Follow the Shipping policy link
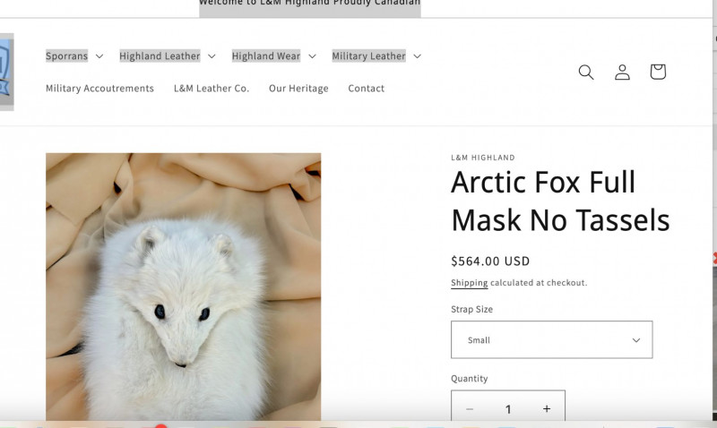 point(469,283)
